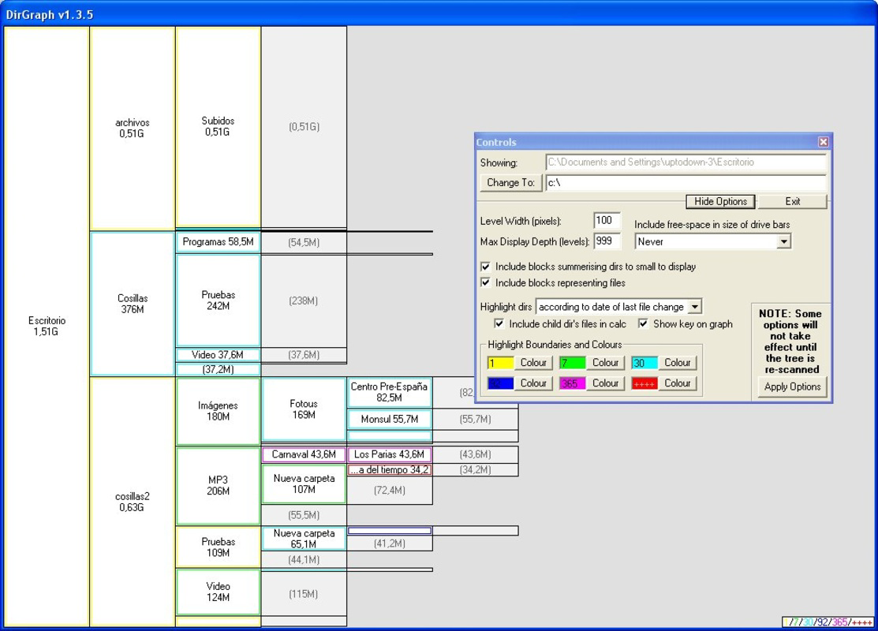Click the (41,2M) files summary block
This screenshot has height=631, width=878.
click(389, 543)
